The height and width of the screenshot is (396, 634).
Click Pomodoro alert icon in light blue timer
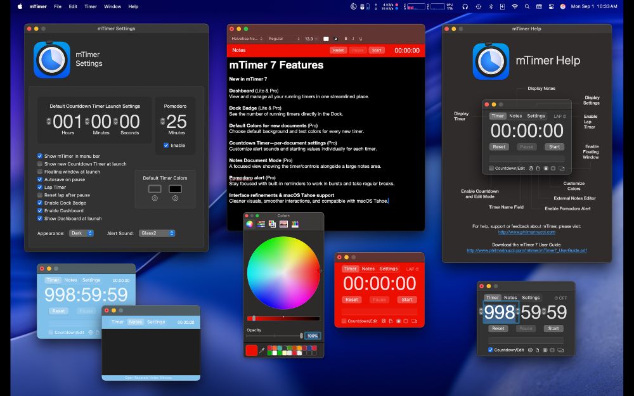click(x=91, y=333)
